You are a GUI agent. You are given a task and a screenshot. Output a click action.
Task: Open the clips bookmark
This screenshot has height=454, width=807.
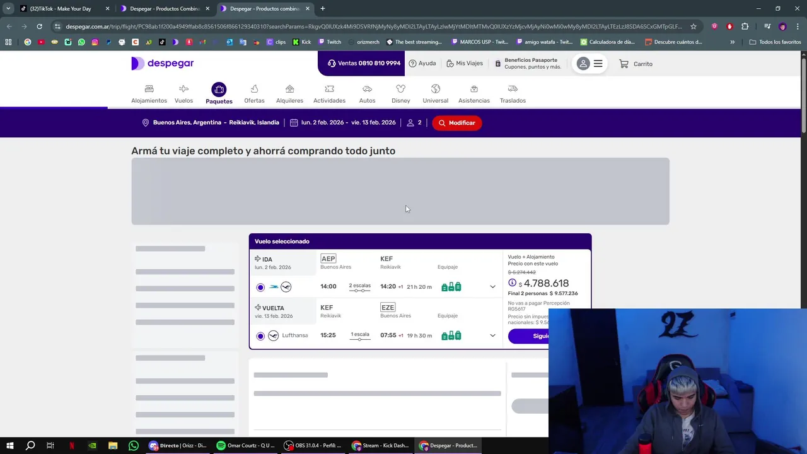pos(276,42)
